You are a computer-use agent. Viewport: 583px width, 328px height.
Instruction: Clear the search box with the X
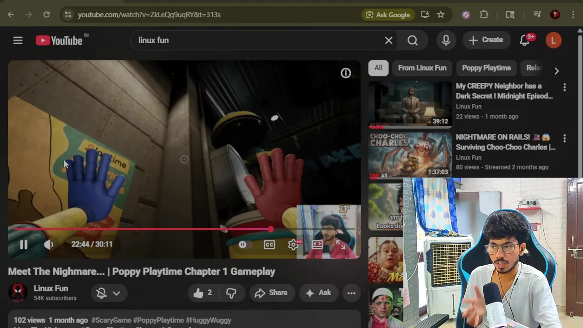coord(389,41)
